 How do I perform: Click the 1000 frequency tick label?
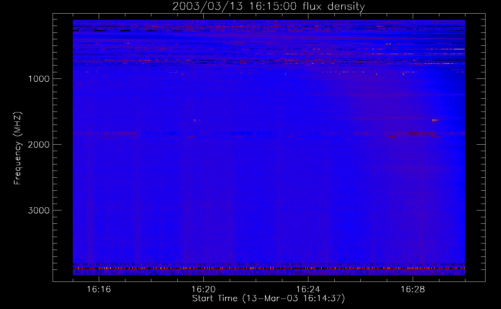click(x=39, y=79)
